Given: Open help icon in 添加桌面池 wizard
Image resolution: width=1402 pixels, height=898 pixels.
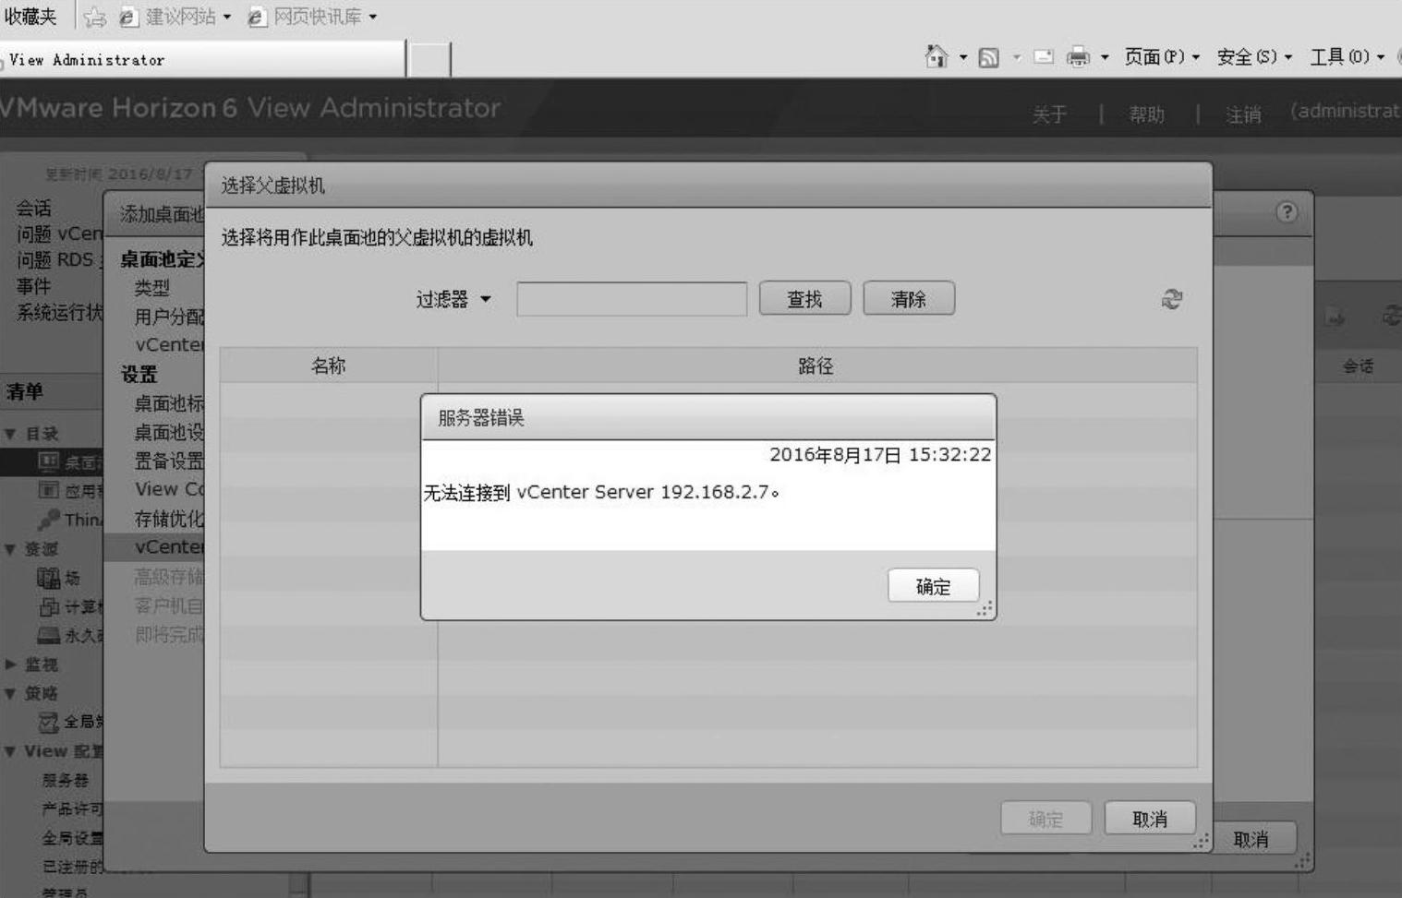Looking at the screenshot, I should pos(1287,212).
